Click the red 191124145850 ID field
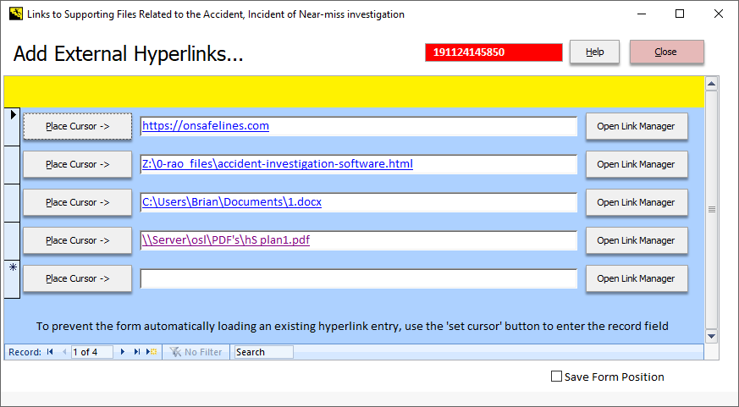The image size is (739, 407). (x=494, y=52)
